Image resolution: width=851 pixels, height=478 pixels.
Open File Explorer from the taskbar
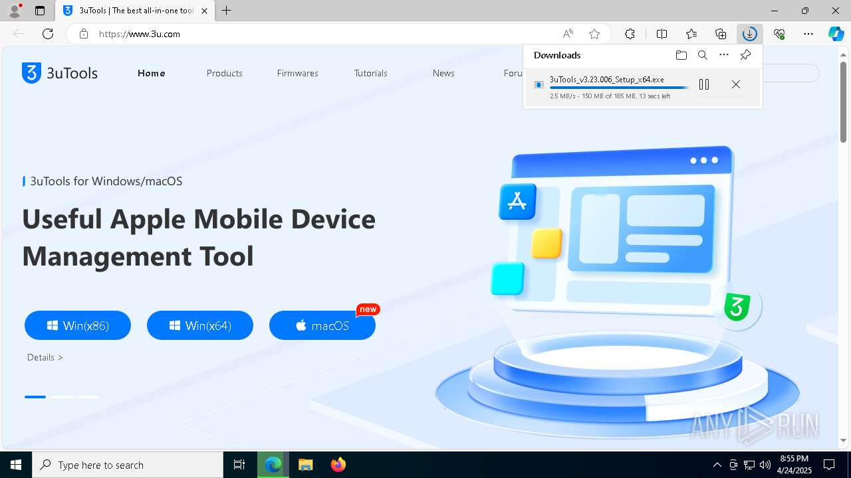point(305,465)
